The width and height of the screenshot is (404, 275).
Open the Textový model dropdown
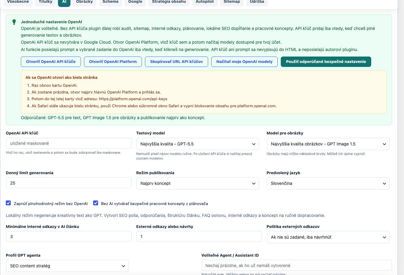pyautogui.click(x=198, y=144)
